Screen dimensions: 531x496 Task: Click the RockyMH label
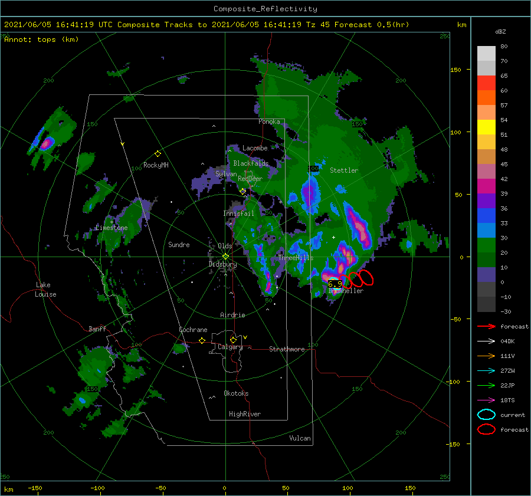[x=156, y=165]
